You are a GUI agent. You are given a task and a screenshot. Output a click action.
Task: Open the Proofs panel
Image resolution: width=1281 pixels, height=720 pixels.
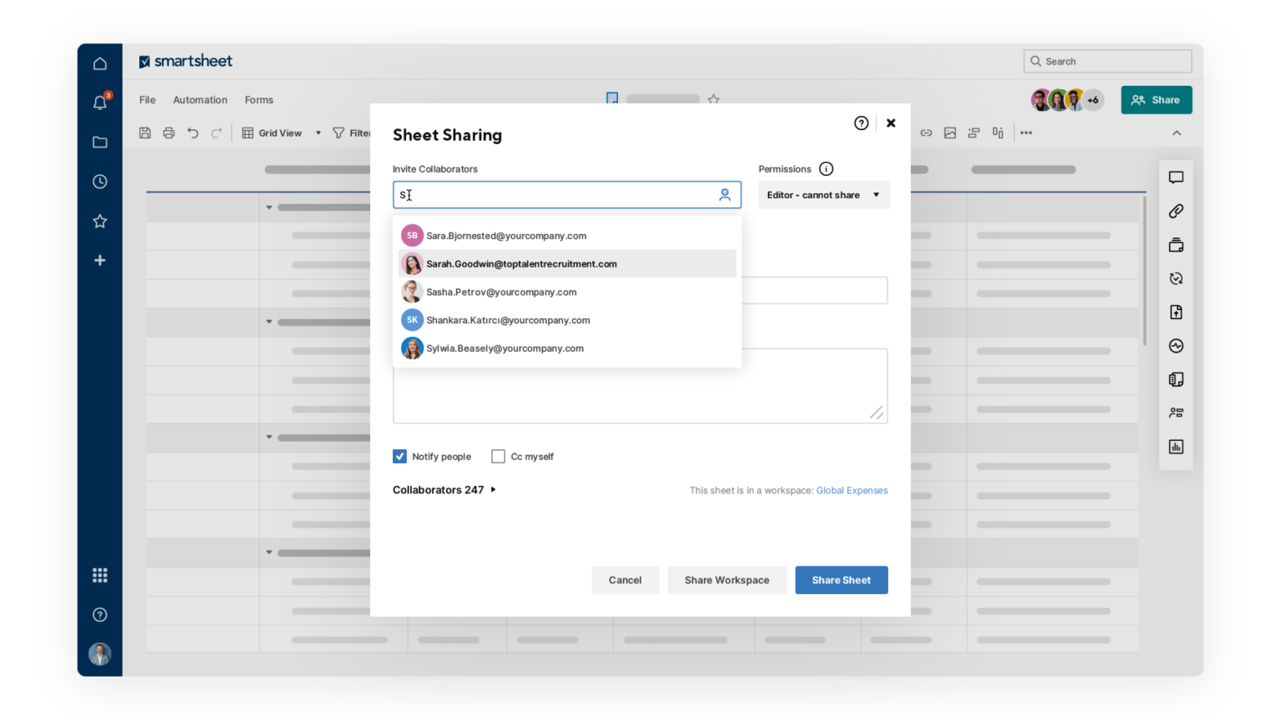[x=1176, y=244]
